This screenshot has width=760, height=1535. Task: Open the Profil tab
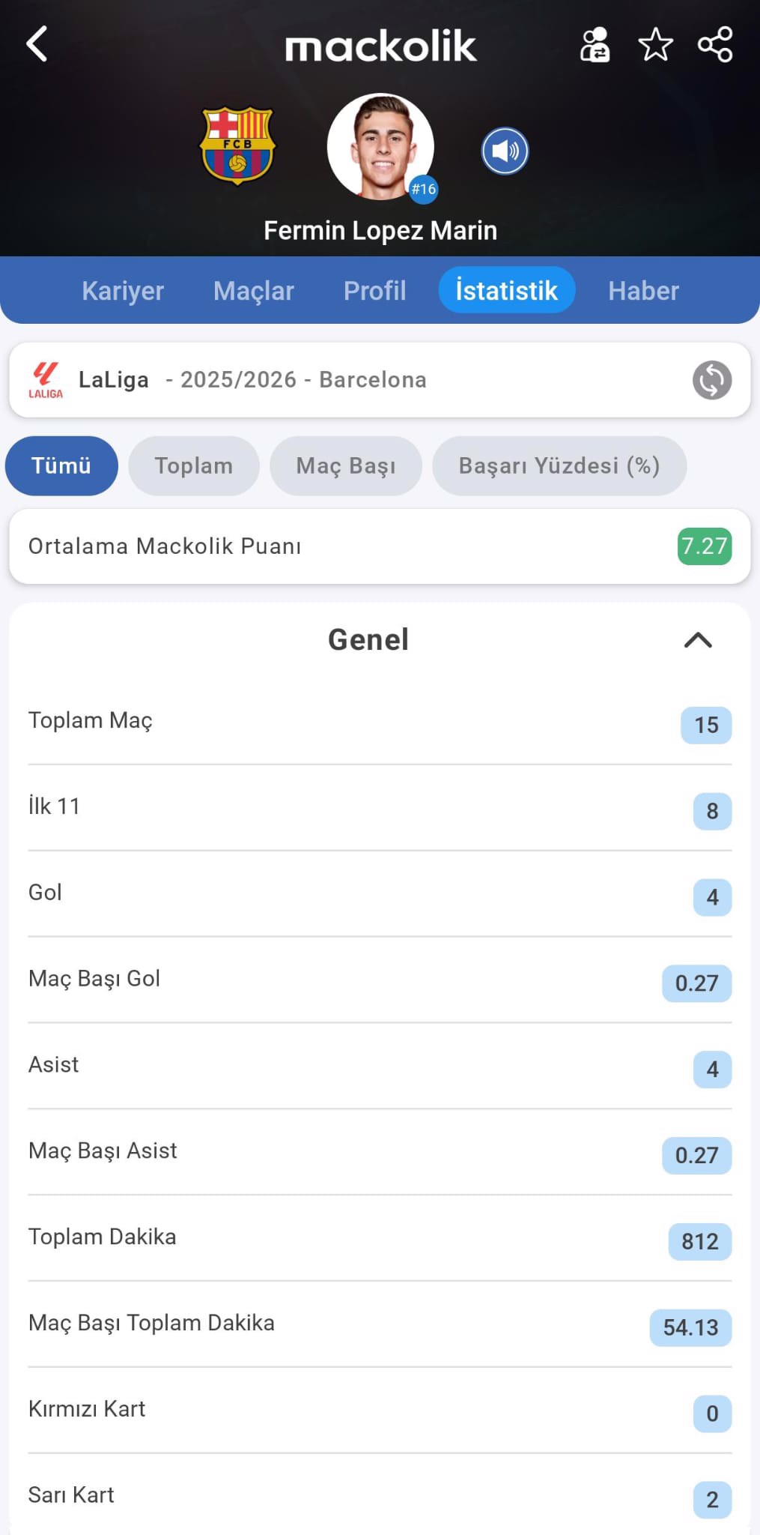click(374, 291)
